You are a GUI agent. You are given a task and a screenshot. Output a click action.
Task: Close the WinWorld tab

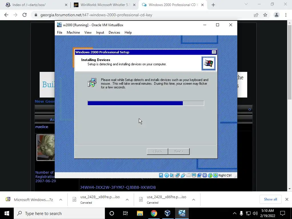point(134,5)
